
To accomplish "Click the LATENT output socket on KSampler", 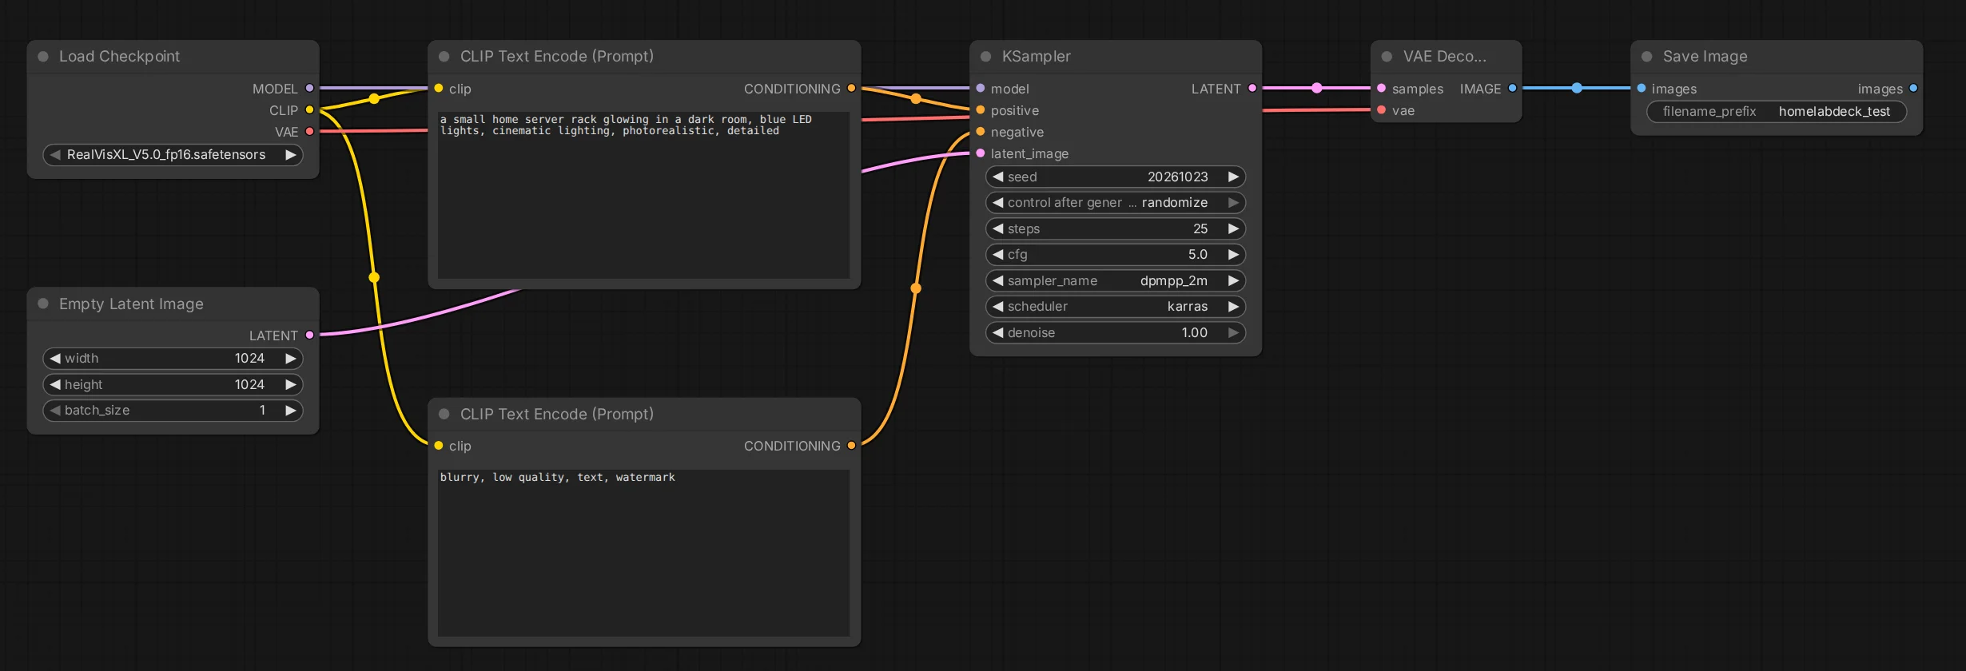I will [1252, 88].
